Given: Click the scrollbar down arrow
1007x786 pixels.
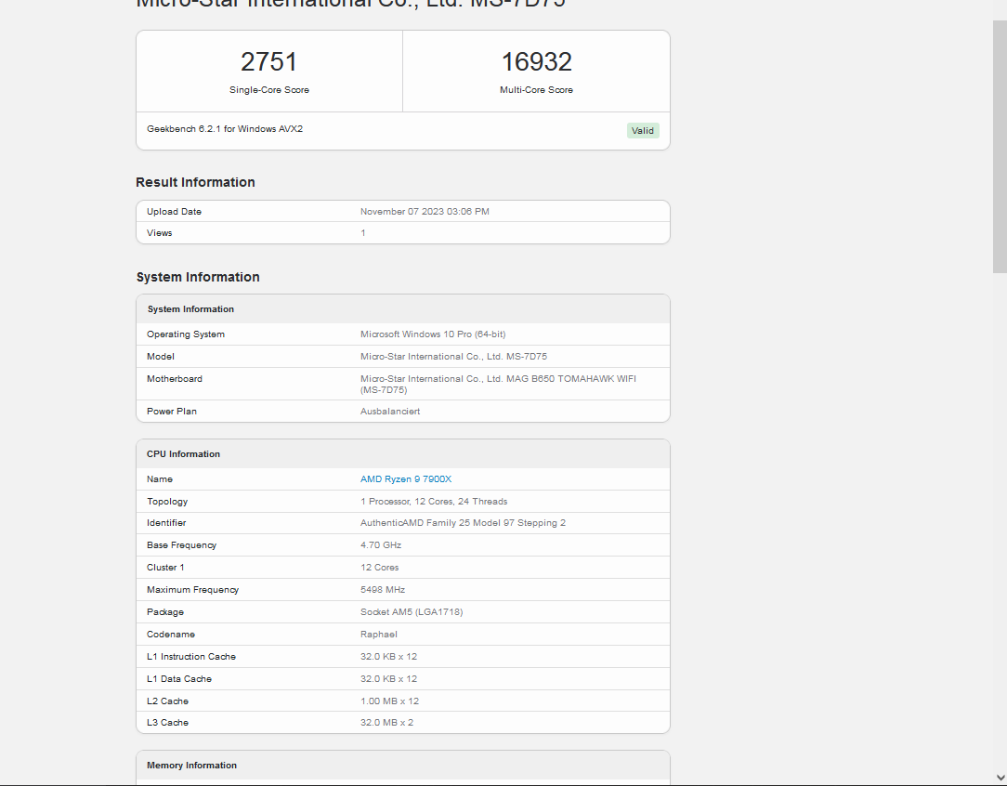Looking at the screenshot, I should pyautogui.click(x=1000, y=778).
